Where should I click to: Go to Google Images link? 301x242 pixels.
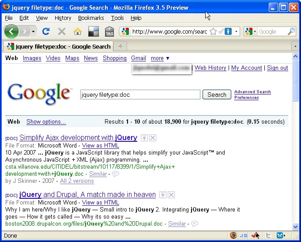[32, 58]
